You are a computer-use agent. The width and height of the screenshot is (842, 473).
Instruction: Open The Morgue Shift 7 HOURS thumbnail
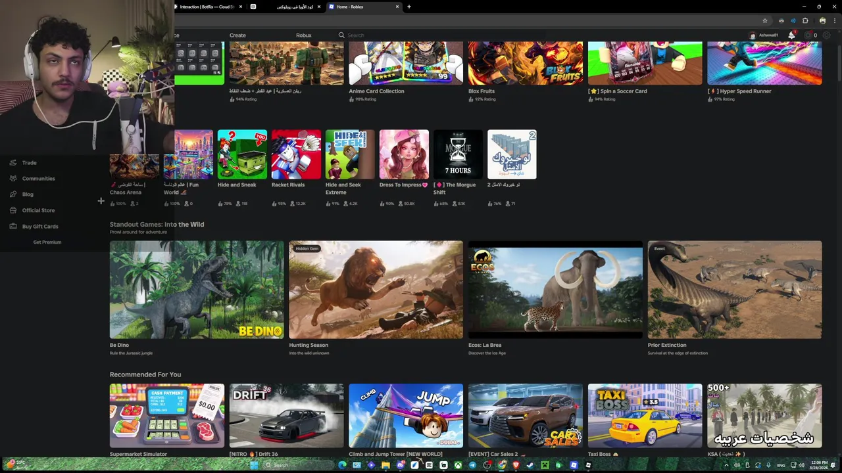(x=458, y=154)
